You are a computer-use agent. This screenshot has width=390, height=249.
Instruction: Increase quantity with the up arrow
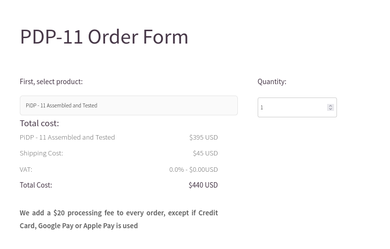tap(331, 105)
